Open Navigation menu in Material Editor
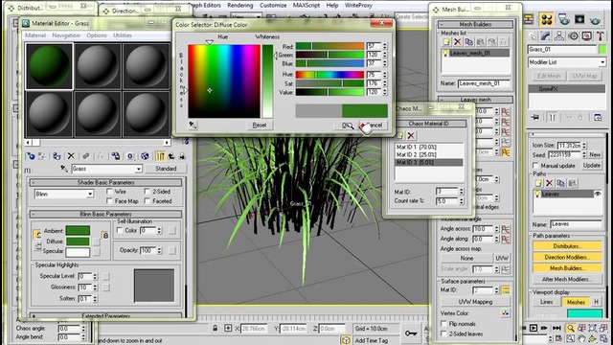 tap(66, 35)
